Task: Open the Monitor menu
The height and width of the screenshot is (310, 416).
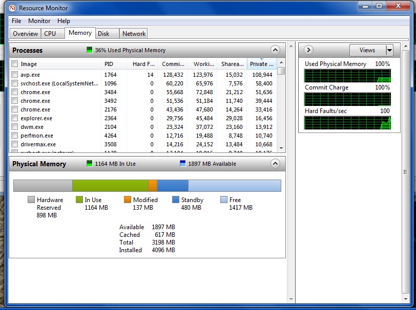Action: pyautogui.click(x=39, y=21)
